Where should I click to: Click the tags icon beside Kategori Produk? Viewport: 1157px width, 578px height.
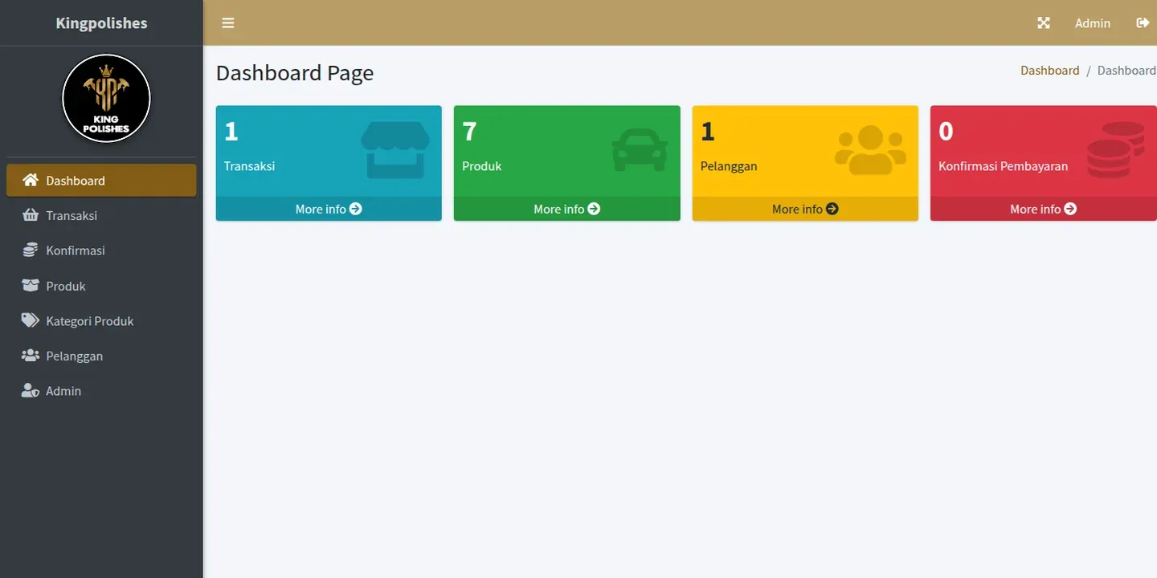[x=31, y=320]
